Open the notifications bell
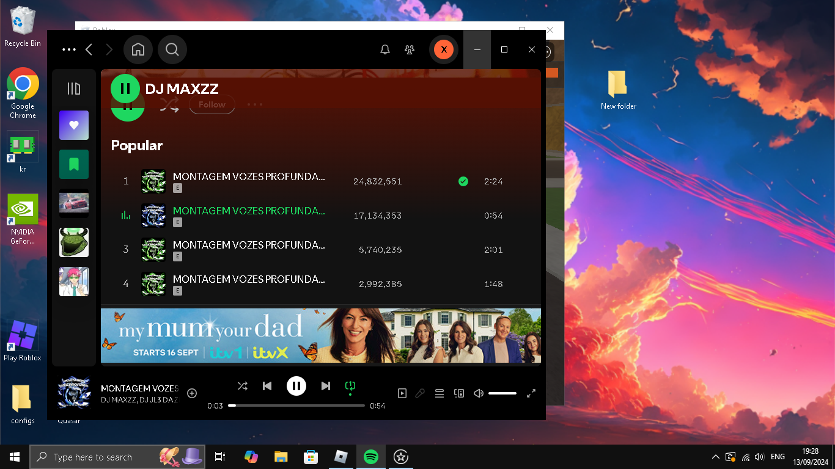Image resolution: width=835 pixels, height=469 pixels. [x=385, y=50]
